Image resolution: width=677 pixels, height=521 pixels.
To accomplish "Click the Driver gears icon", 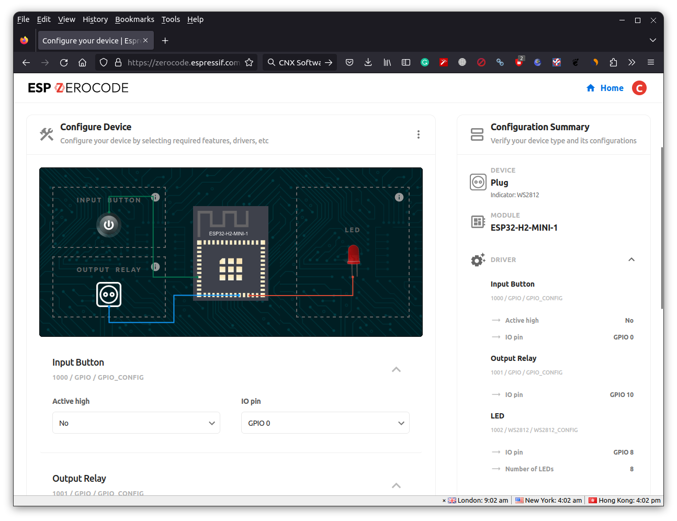I will coord(478,260).
